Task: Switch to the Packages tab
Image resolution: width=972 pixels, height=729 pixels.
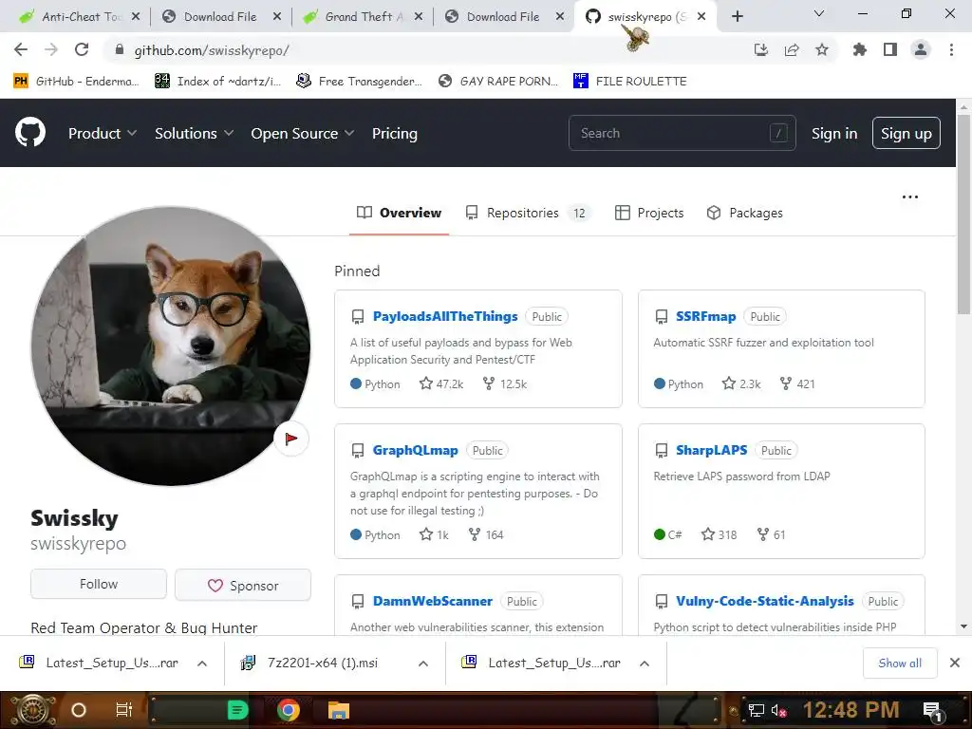Action: click(x=744, y=213)
